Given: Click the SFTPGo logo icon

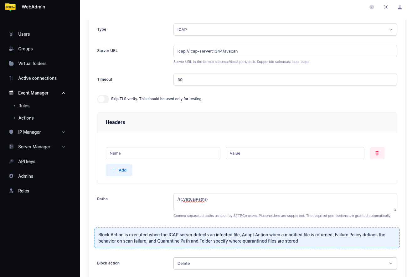Looking at the screenshot, I should click(x=10, y=7).
